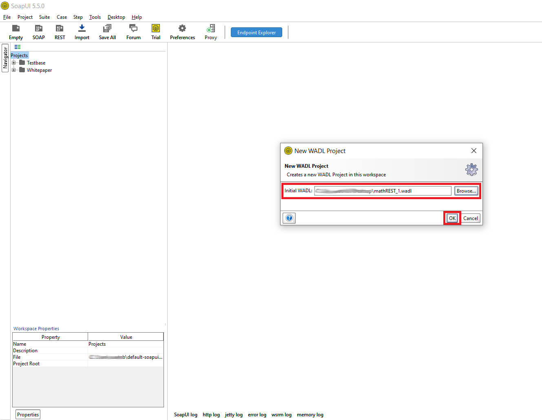The image size is (542, 420).
Task: Close the New WADL Project dialog
Action: pyautogui.click(x=473, y=151)
